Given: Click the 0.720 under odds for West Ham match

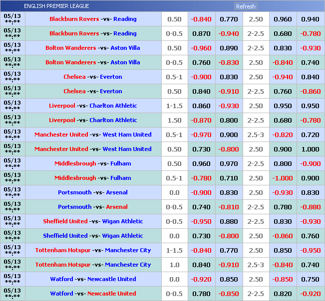Looking at the screenshot, I should click(x=310, y=135).
